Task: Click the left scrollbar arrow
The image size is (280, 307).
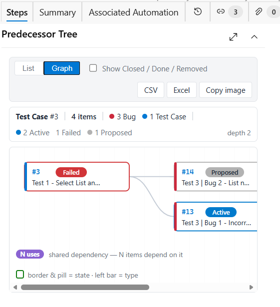Action: pyautogui.click(x=15, y=287)
